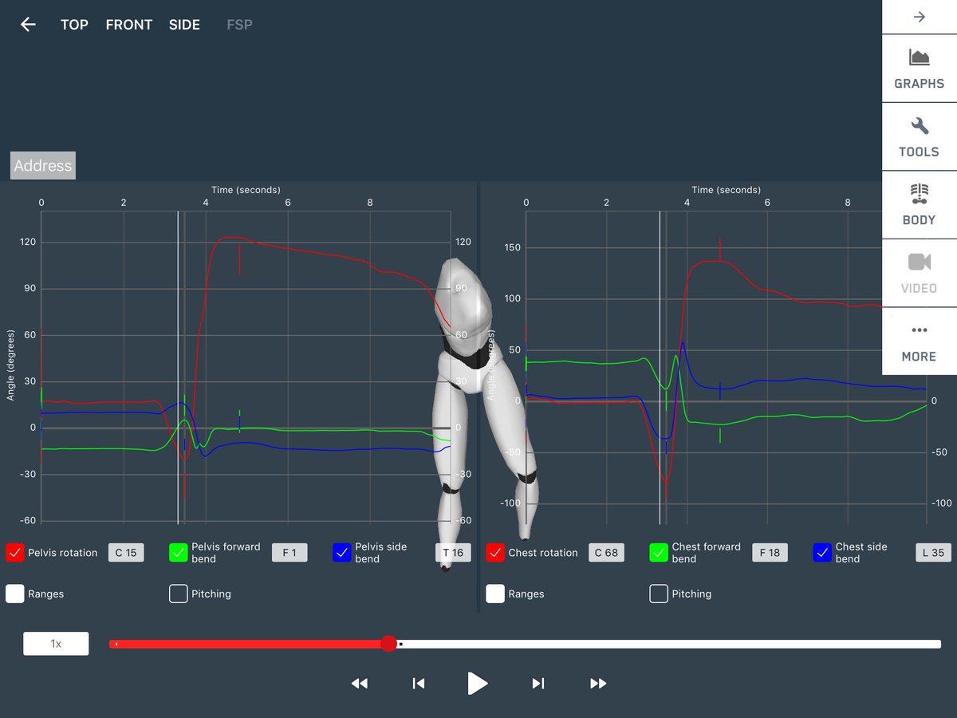Click the back arrow at top left
957x718 pixels.
27,24
